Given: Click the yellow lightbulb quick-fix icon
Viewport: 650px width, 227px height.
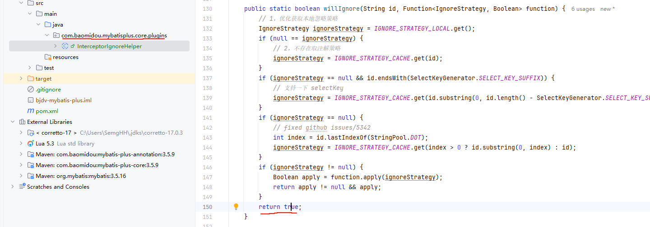Looking at the screenshot, I should click(236, 207).
